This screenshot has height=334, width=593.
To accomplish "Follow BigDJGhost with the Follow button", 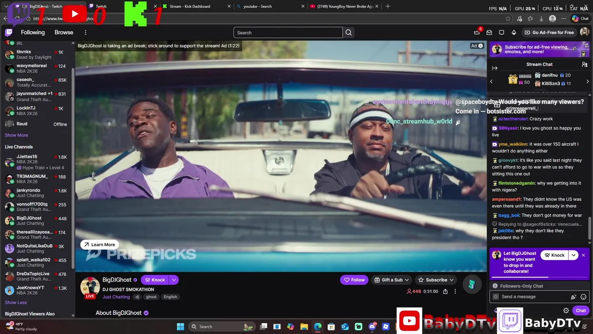I will (354, 280).
